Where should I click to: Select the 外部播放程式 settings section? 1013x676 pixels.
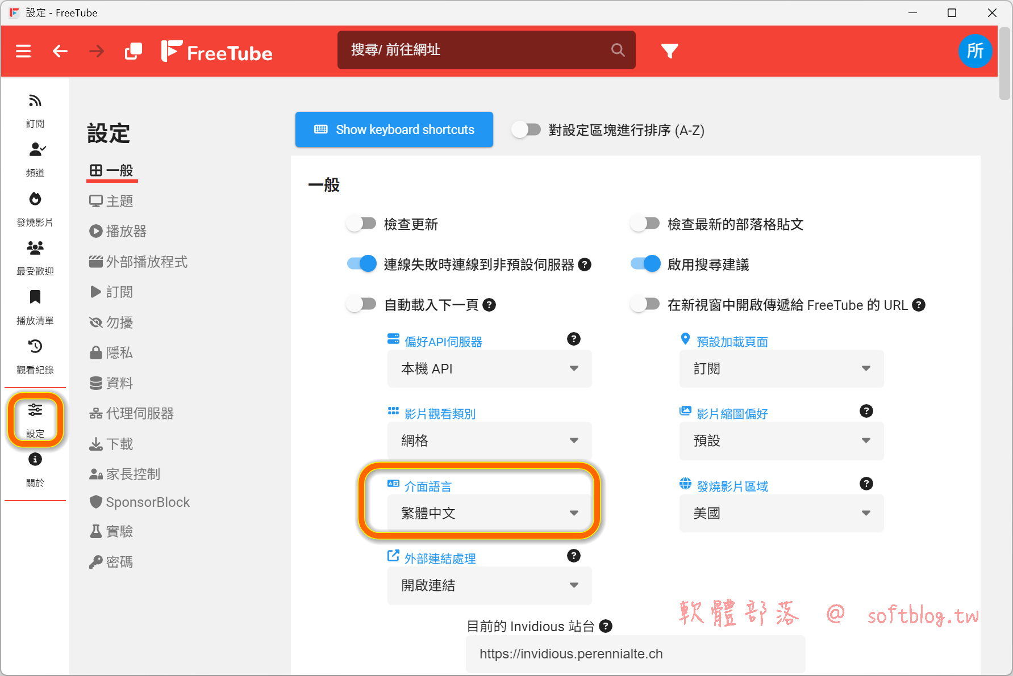139,262
